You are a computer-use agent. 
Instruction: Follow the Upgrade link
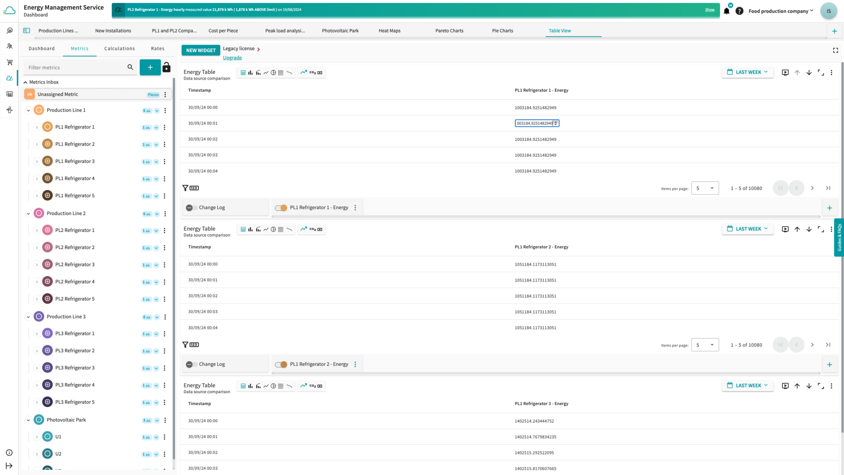pos(232,58)
